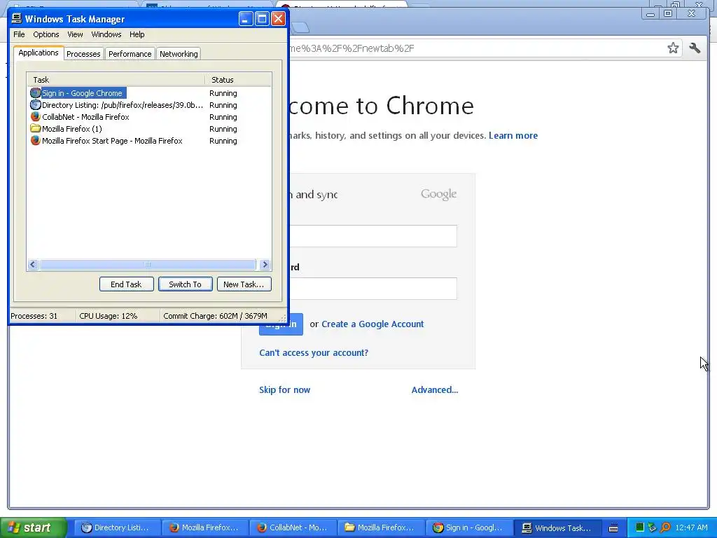Click Create a Google Account link
Viewport: 717px width, 538px height.
coord(373,324)
